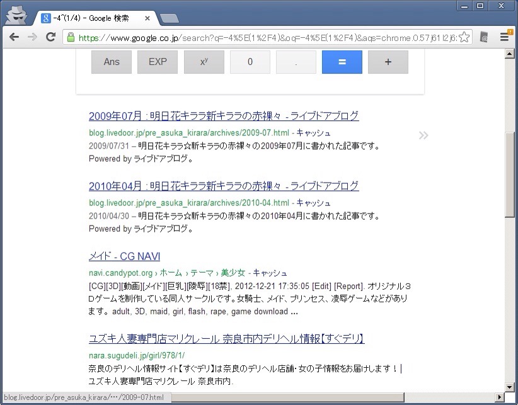Reload the page with refresh icon
This screenshot has width=518, height=405.
click(50, 37)
